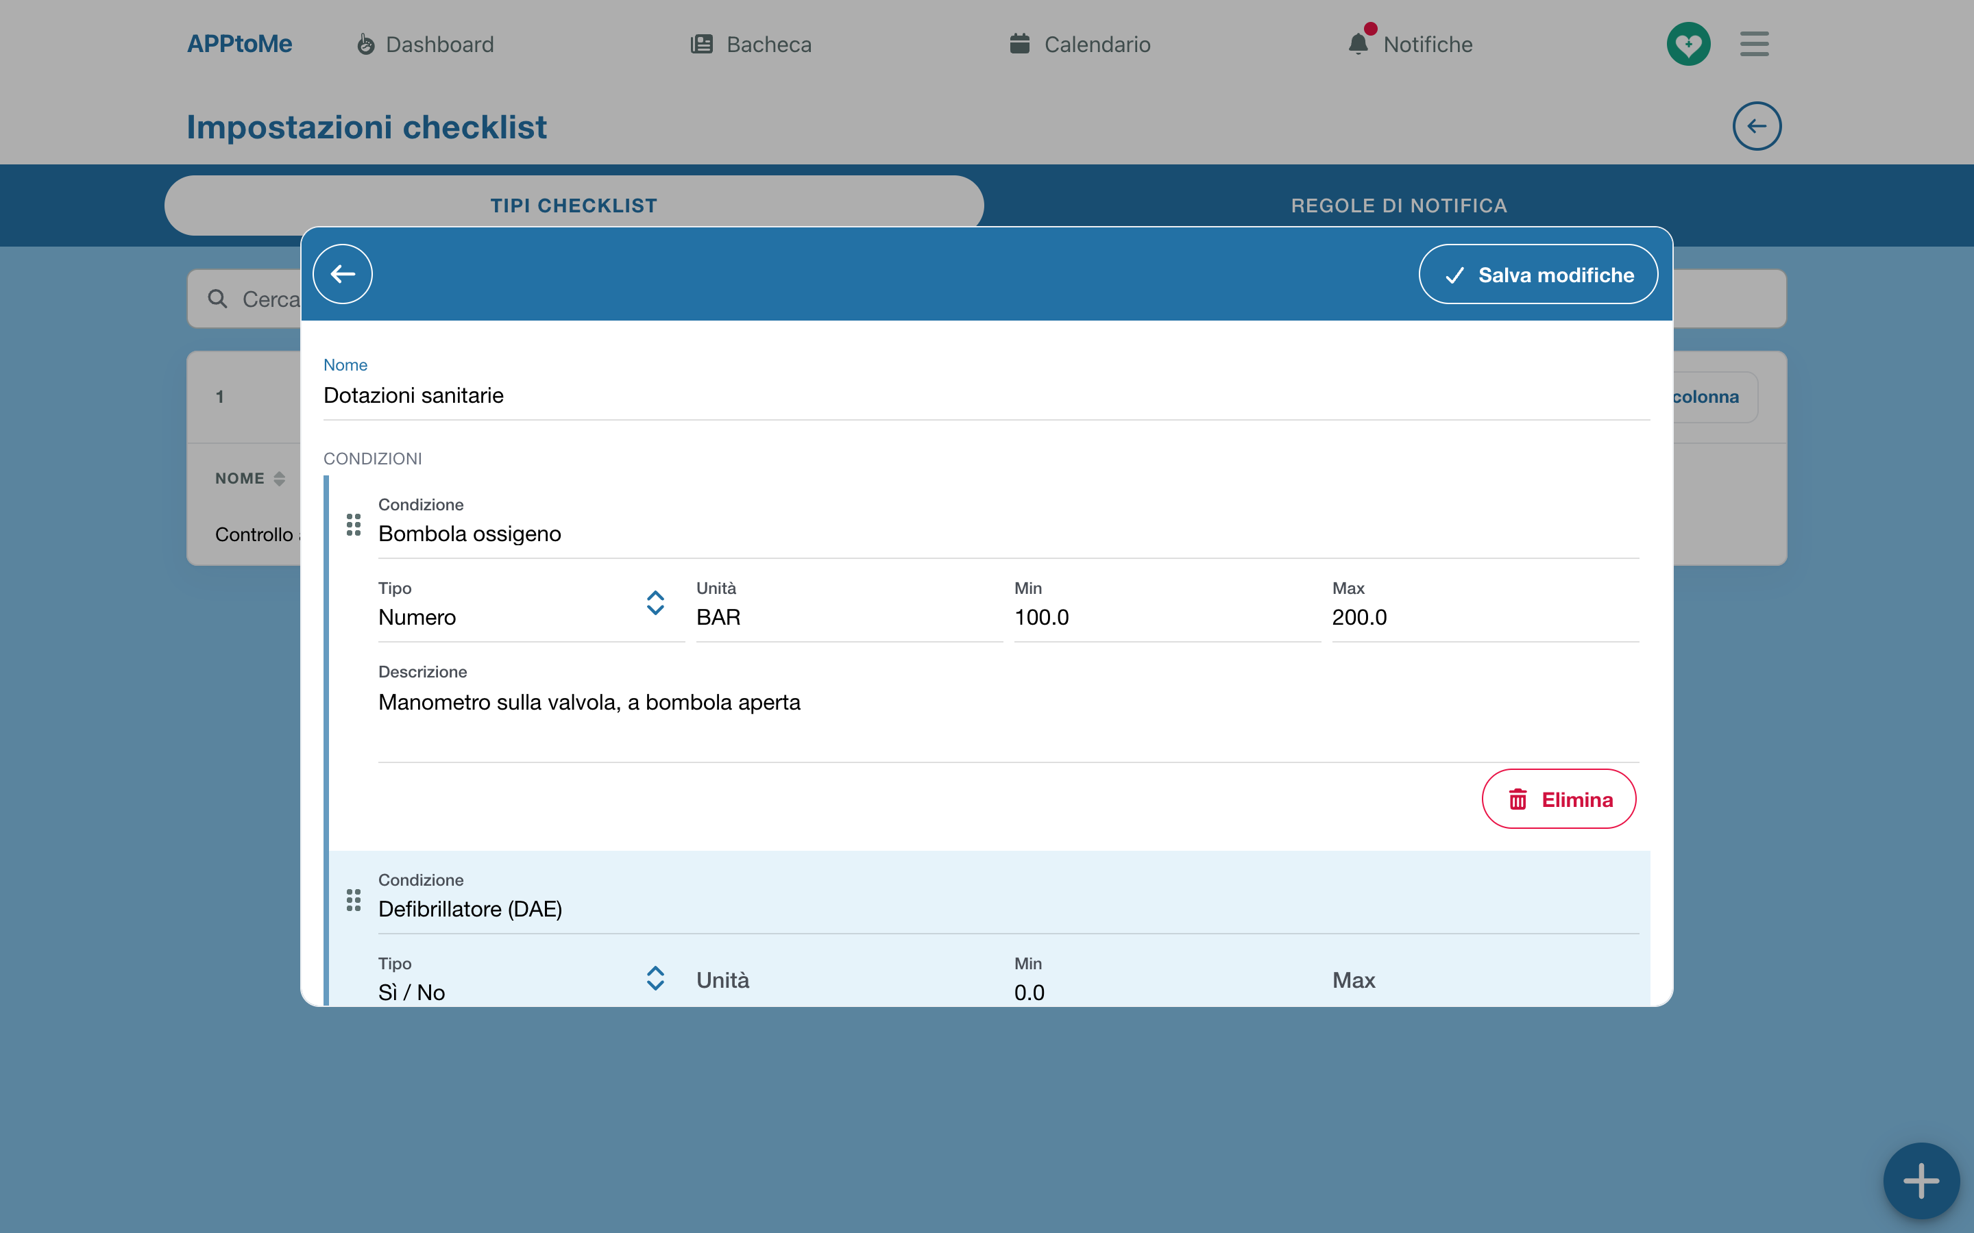Click the Controllo row in background table

pyautogui.click(x=245, y=534)
